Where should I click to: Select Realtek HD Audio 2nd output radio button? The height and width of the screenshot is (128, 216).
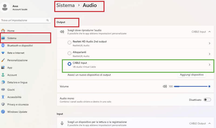(69, 43)
